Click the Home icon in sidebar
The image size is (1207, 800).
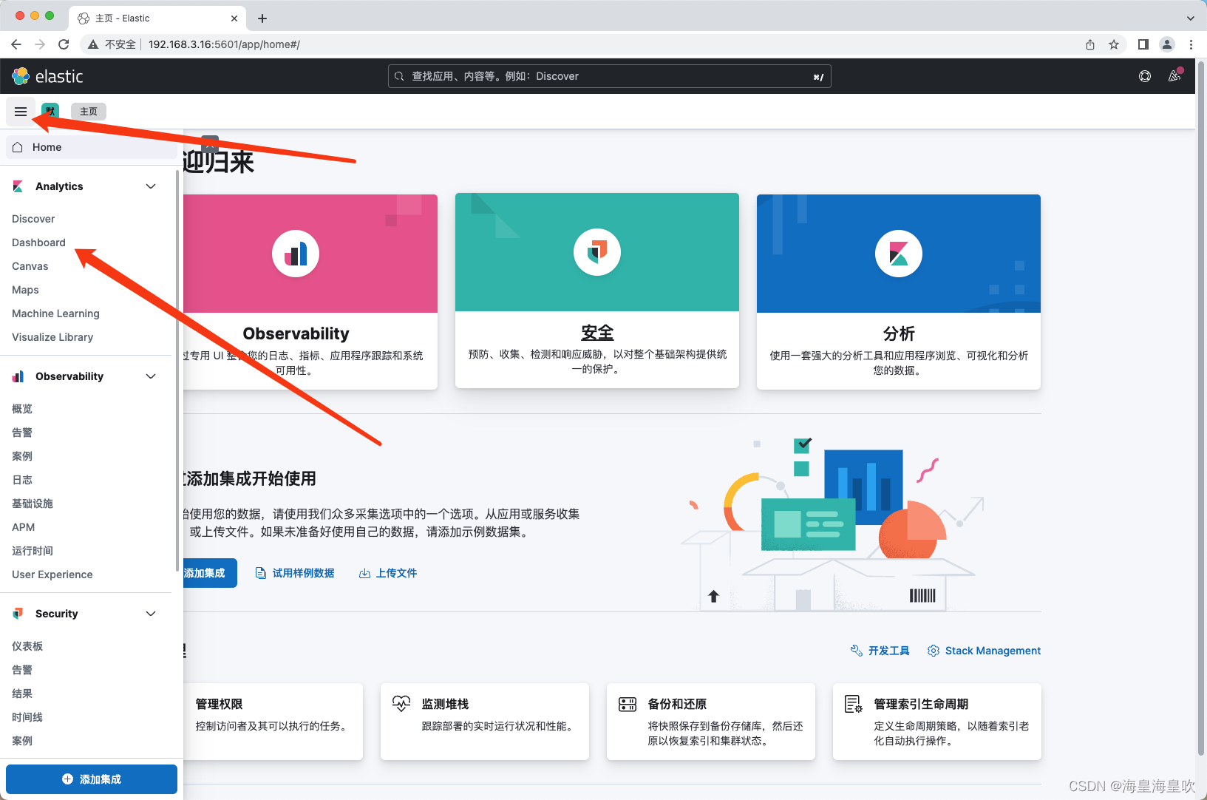(x=18, y=147)
